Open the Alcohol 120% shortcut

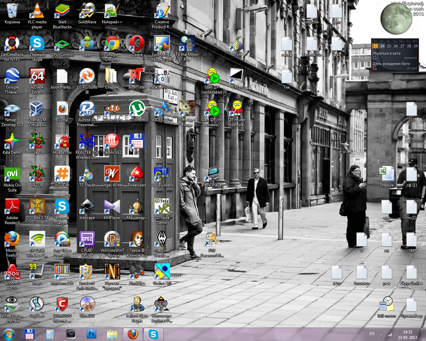pos(12,277)
